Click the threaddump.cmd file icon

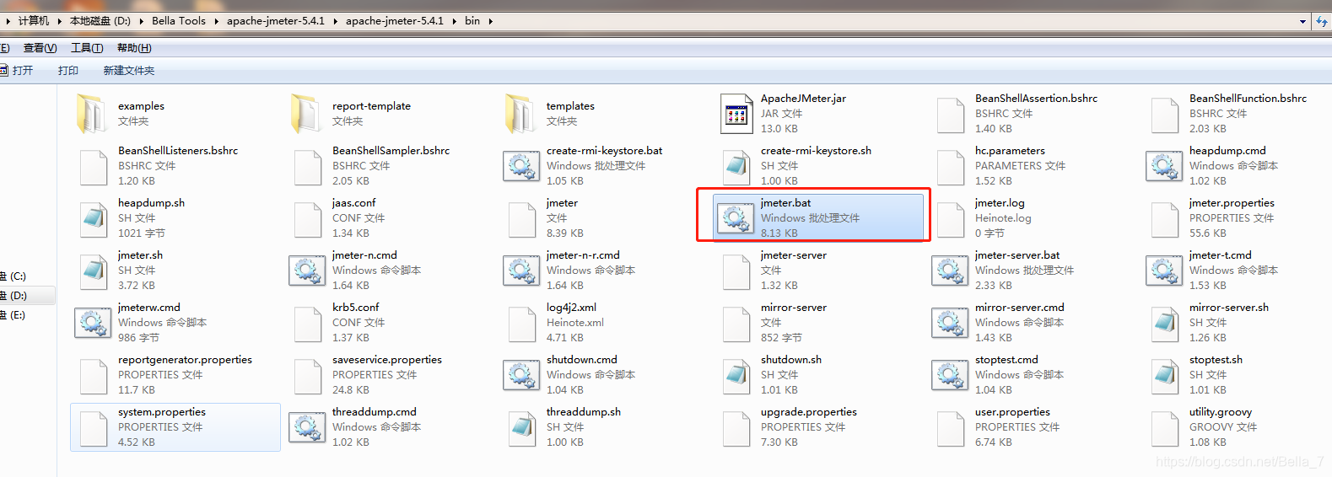306,428
